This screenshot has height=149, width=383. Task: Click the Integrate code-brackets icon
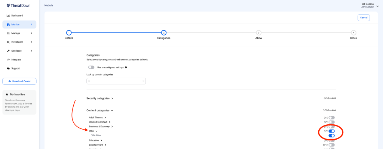coord(8,59)
